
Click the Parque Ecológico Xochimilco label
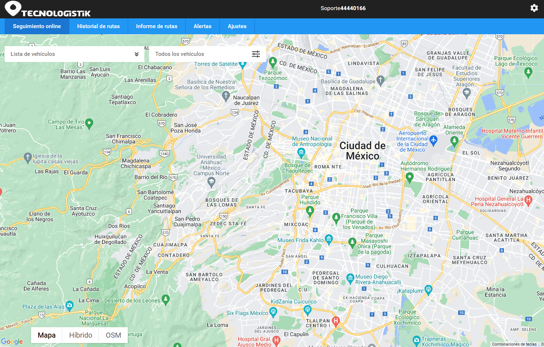(x=407, y=317)
